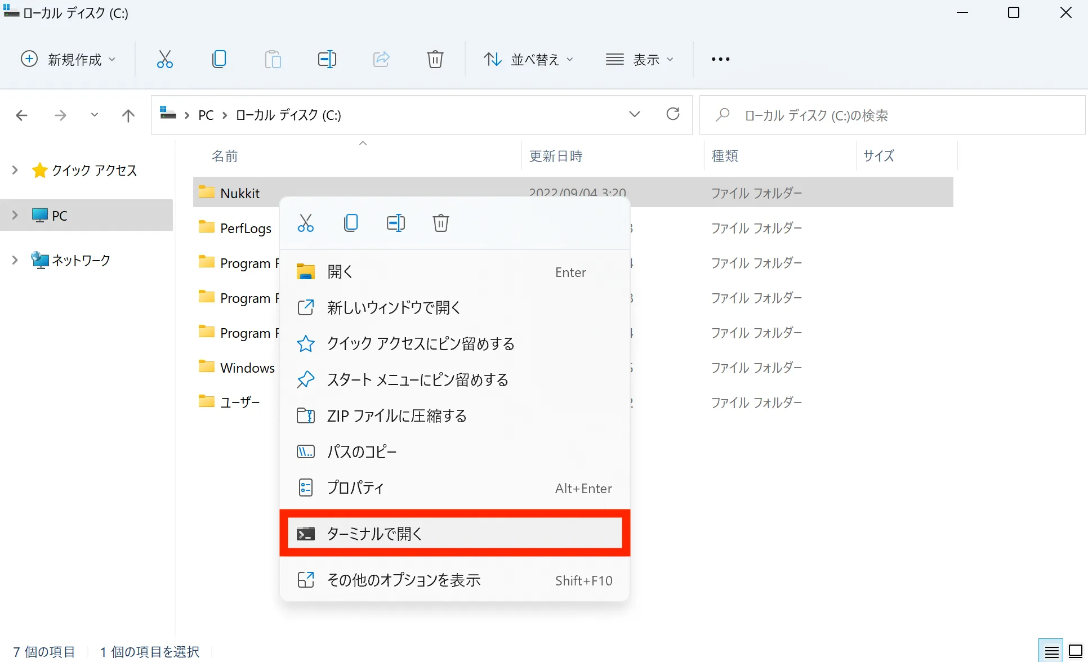Click the 7 個の項目 status bar text
This screenshot has width=1088, height=662.
pos(44,652)
